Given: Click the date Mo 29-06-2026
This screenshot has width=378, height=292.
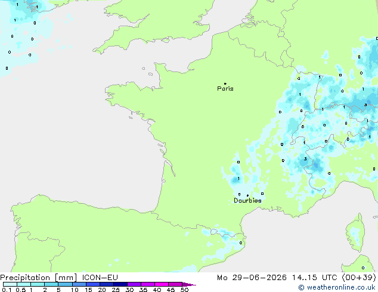Looking at the screenshot, I should coord(252,278).
